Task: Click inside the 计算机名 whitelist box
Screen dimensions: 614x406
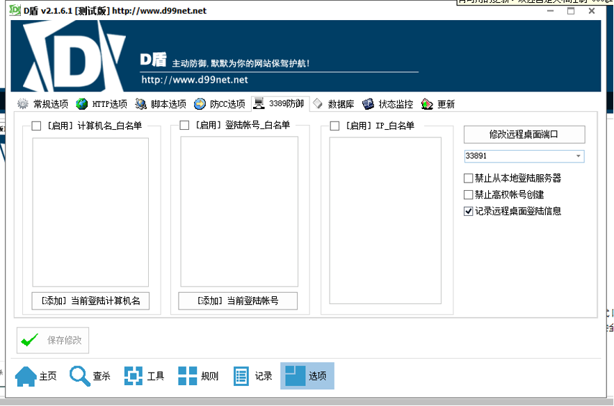Action: pos(90,212)
